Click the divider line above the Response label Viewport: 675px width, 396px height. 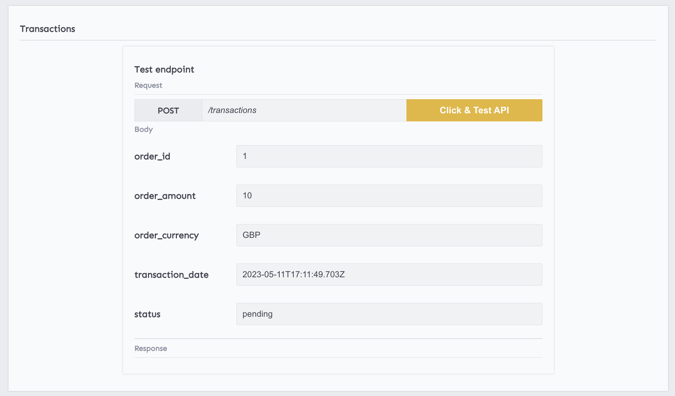(338, 339)
